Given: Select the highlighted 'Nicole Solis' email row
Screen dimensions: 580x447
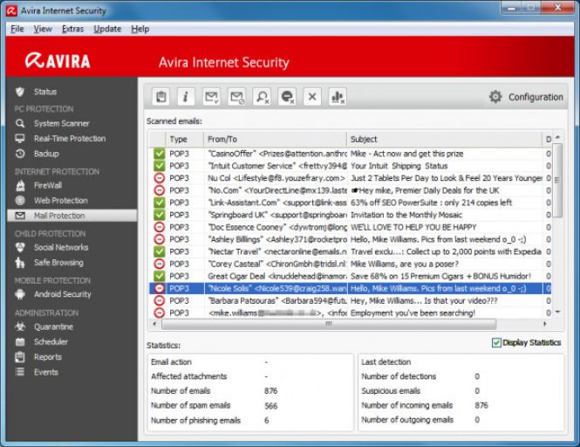Looking at the screenshot, I should pyautogui.click(x=350, y=288).
